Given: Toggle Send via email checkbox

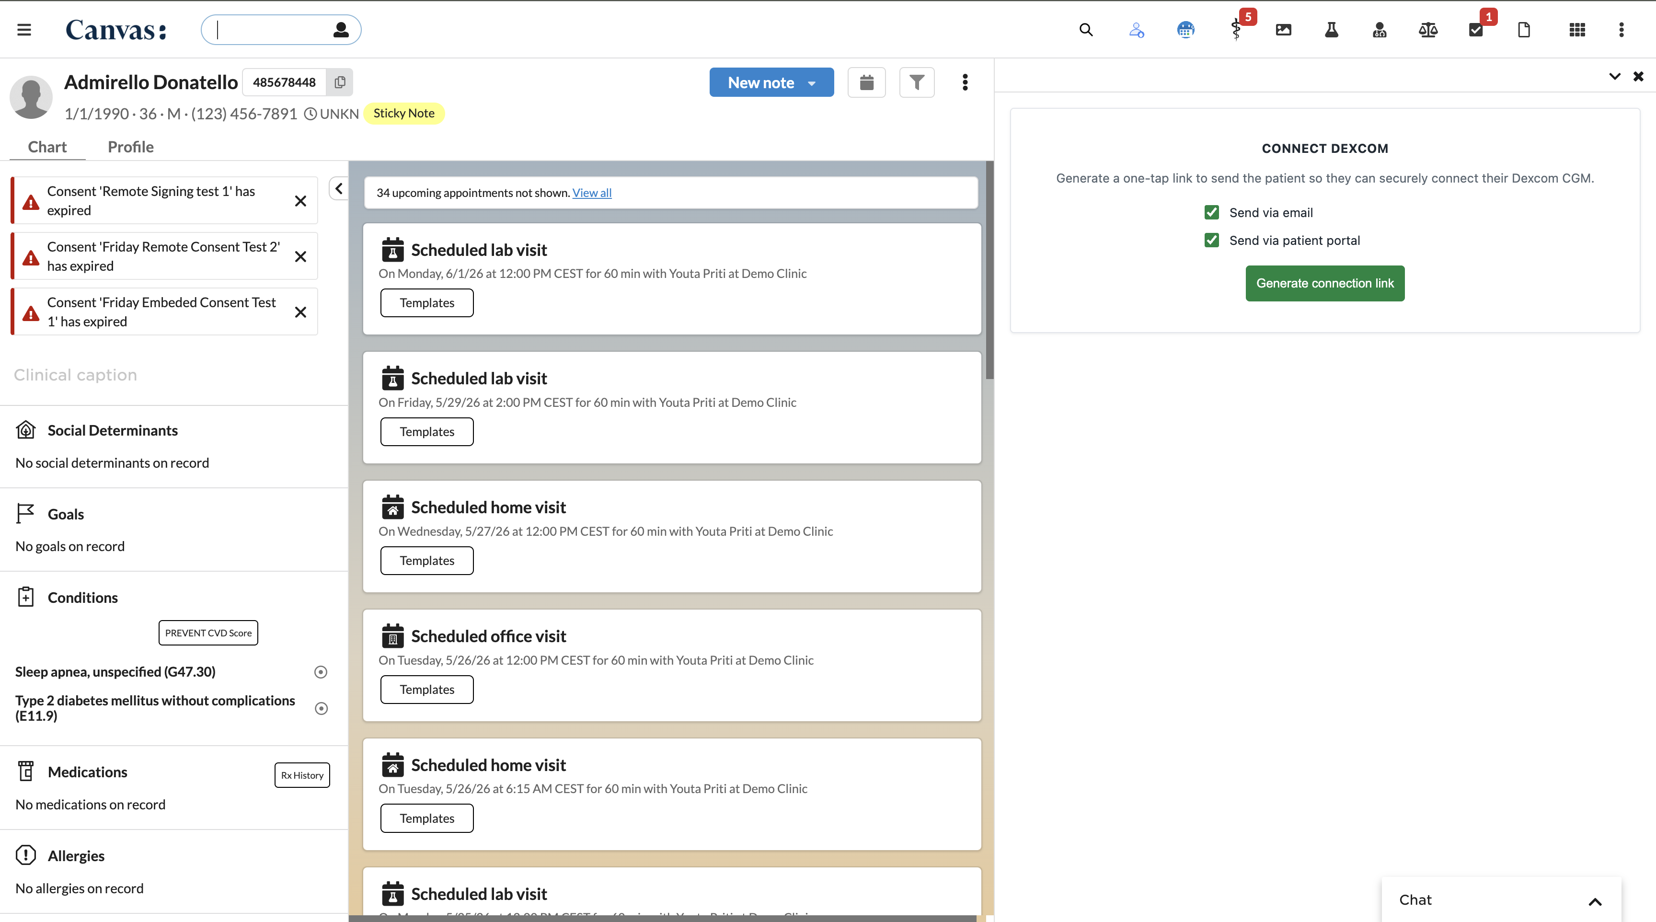Looking at the screenshot, I should 1212,212.
